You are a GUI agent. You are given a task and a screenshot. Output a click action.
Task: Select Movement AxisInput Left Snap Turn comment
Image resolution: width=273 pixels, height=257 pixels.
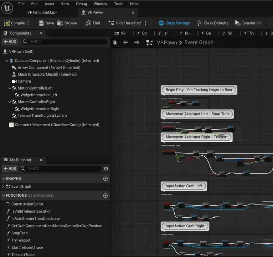(x=197, y=114)
